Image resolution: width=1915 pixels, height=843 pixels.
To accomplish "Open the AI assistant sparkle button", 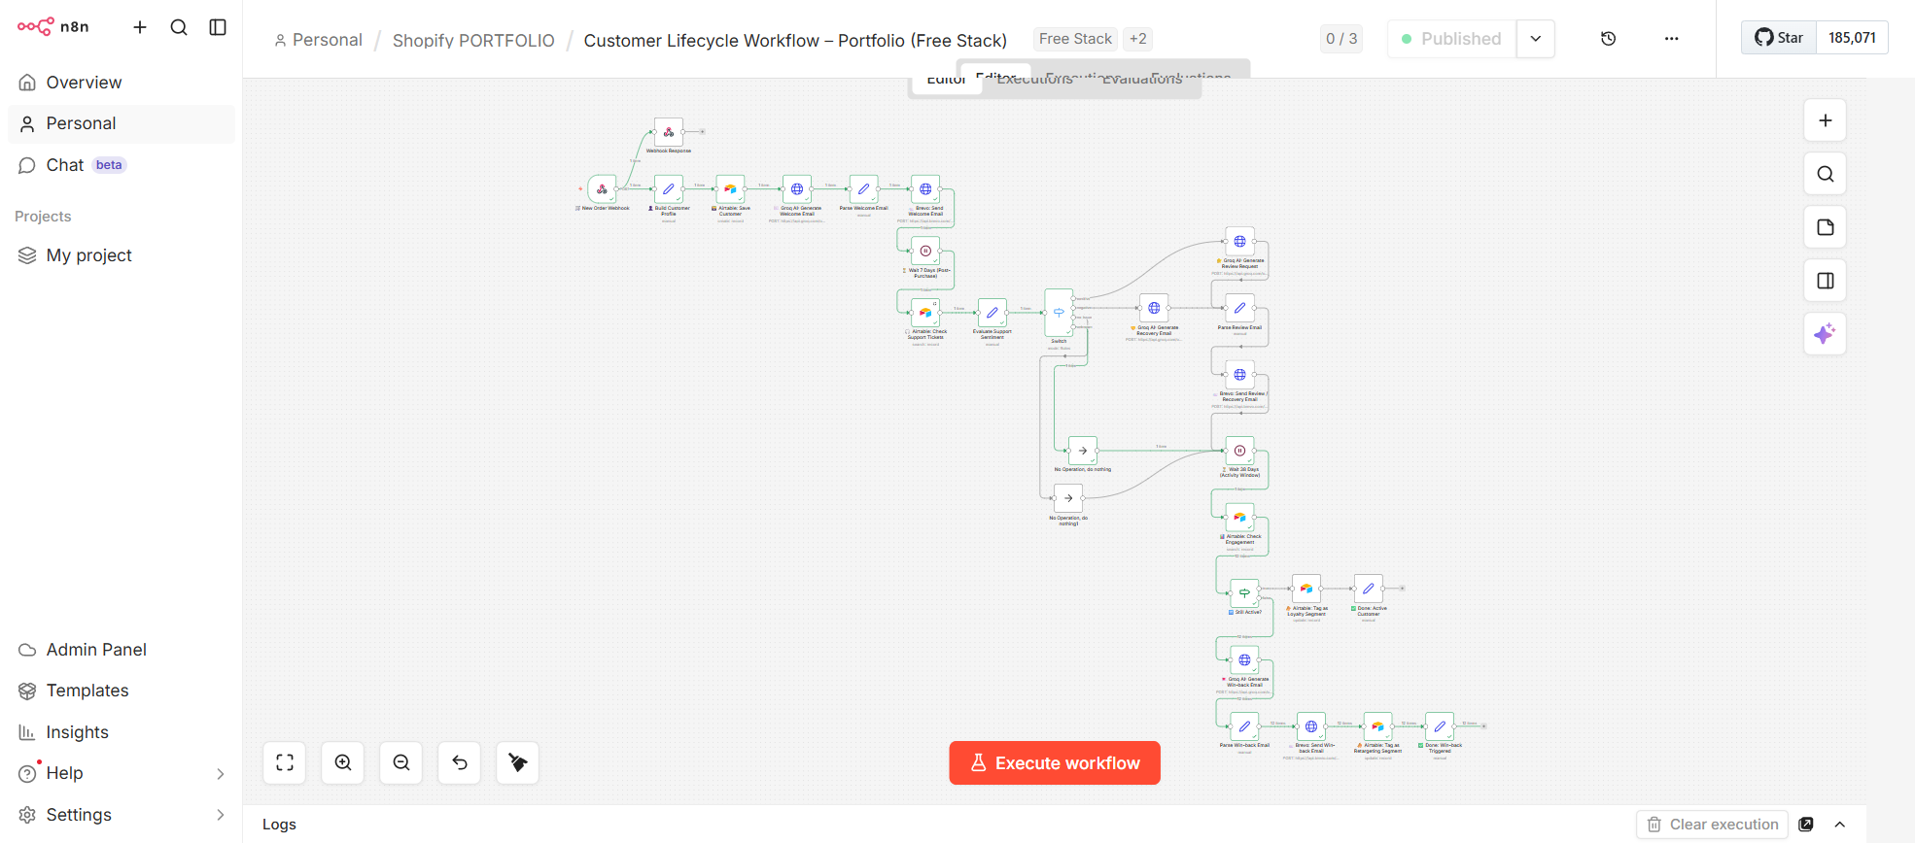I will (x=1825, y=334).
